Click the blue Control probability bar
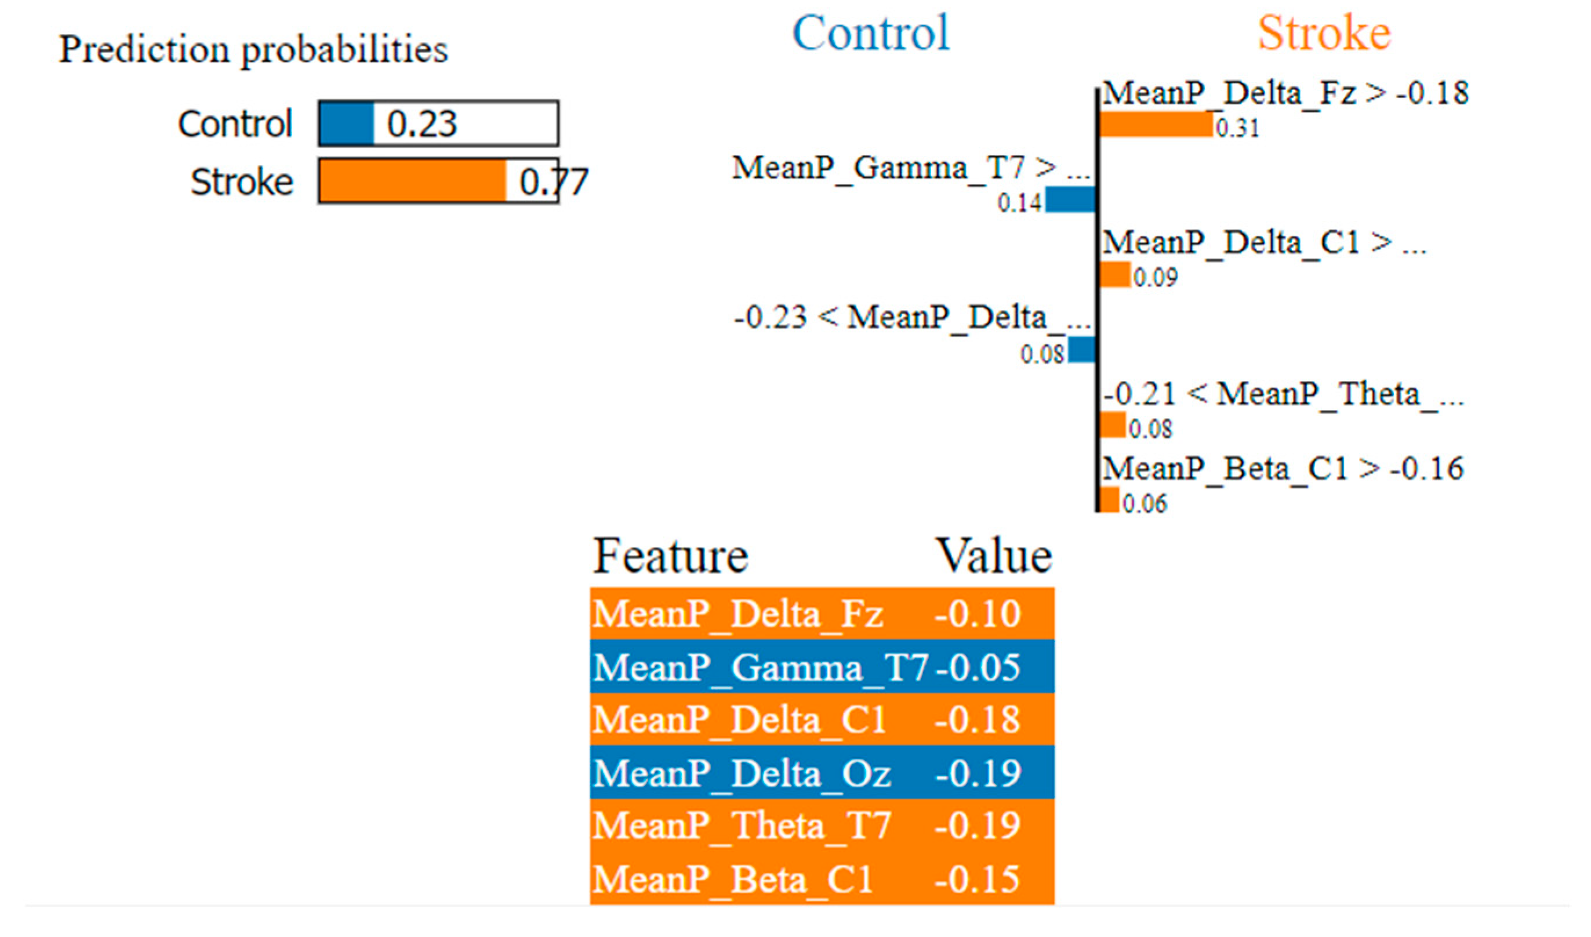1591x937 pixels. pyautogui.click(x=346, y=124)
